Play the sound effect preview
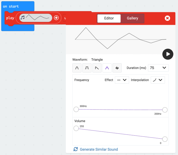Viewport: 178px width, 155px height. (168, 54)
